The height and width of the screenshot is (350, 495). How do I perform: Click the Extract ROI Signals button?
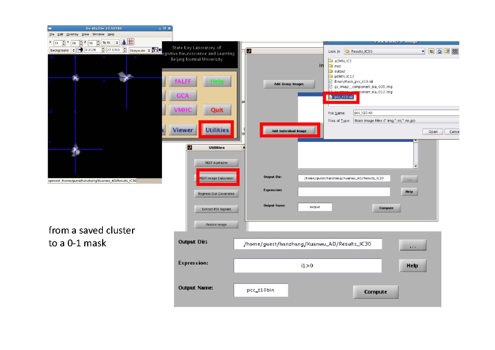[x=216, y=209]
